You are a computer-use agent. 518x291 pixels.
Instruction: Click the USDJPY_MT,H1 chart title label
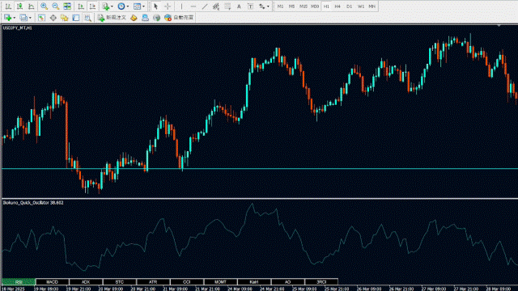click(18, 28)
